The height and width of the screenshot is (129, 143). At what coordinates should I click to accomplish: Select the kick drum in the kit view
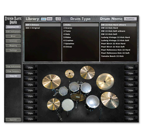pyautogui.click(x=78, y=97)
